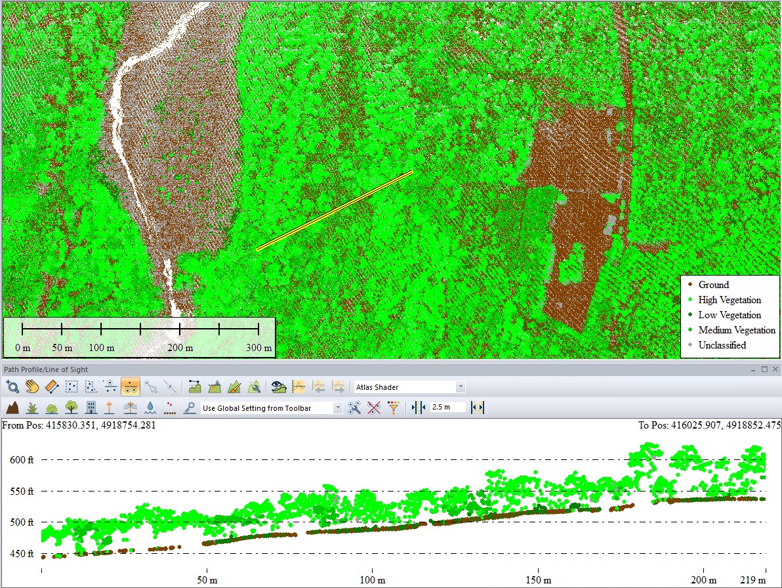Viewport: 782px width, 588px height.
Task: Click the To Pos coordinates text
Action: coord(710,425)
